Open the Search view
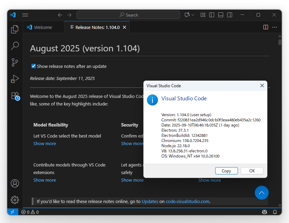This screenshot has height=223, width=289. pyautogui.click(x=14, y=46)
